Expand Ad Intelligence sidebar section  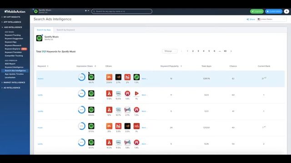[12, 87]
